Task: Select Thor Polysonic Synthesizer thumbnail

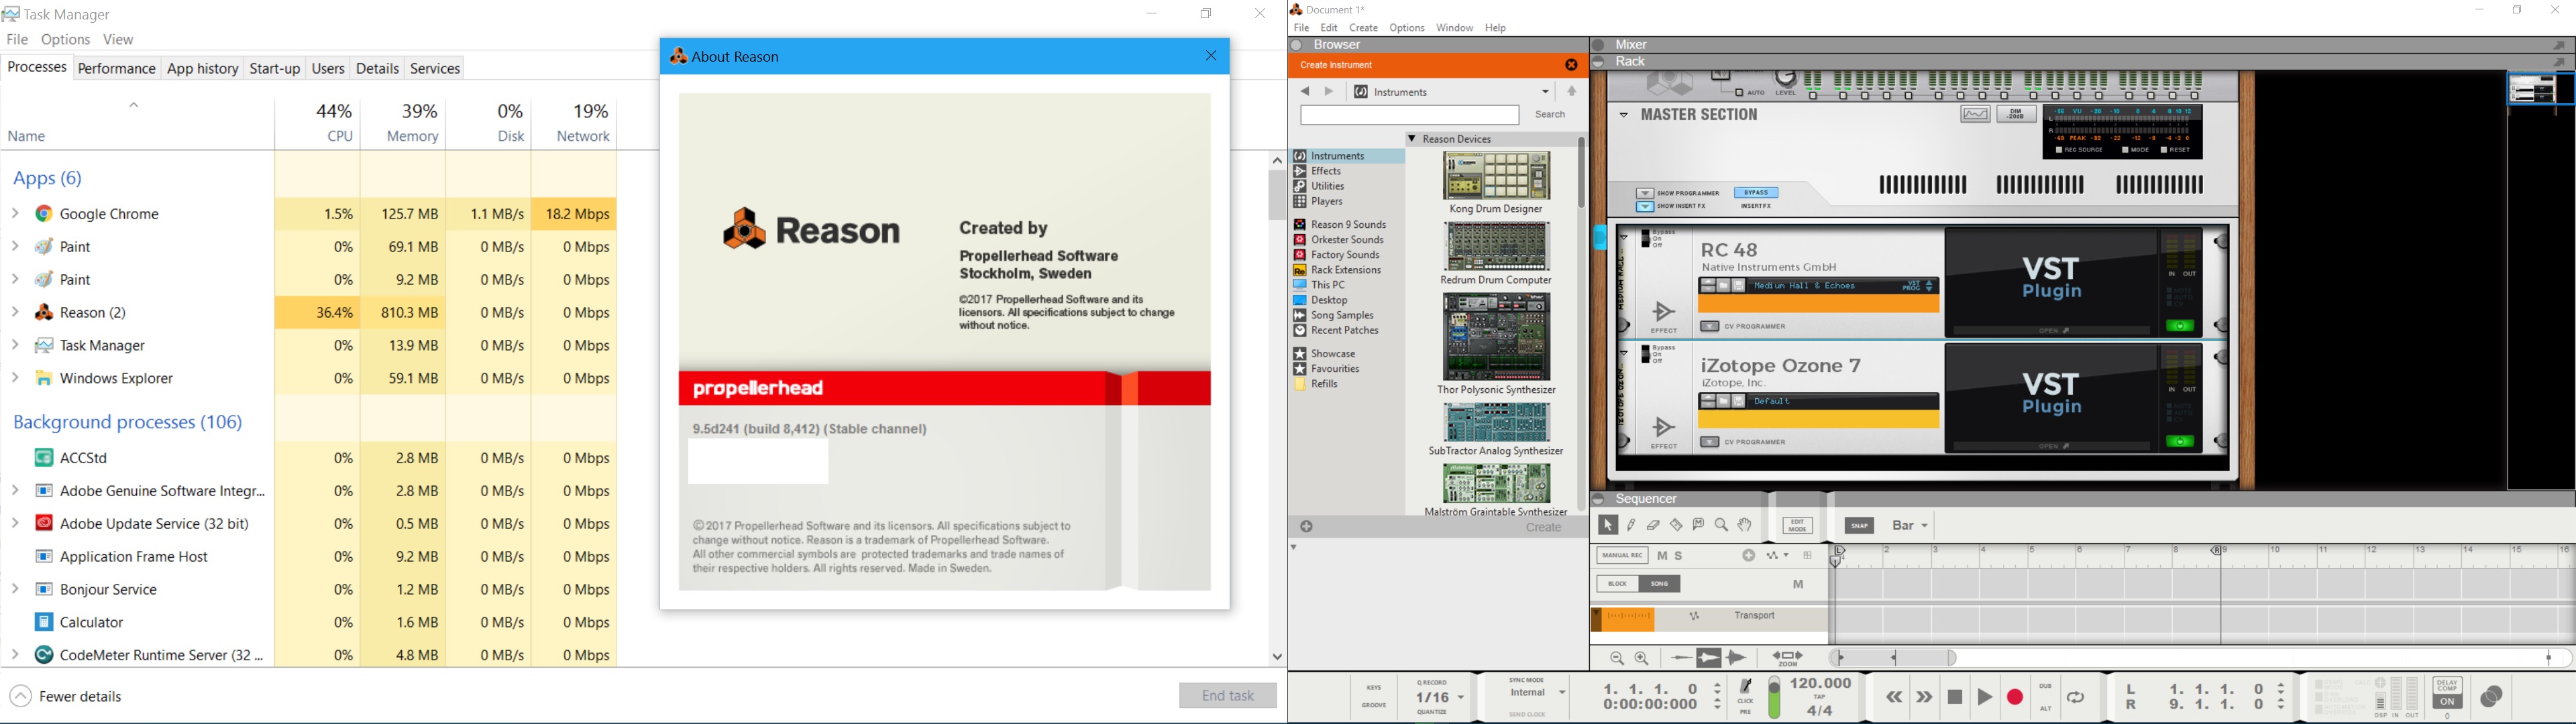Action: coord(1497,337)
